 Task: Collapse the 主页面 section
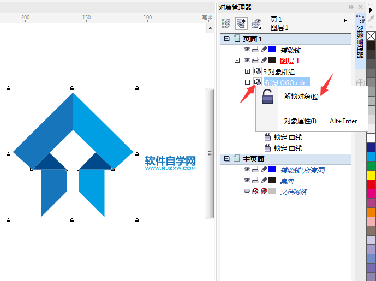[226, 158]
